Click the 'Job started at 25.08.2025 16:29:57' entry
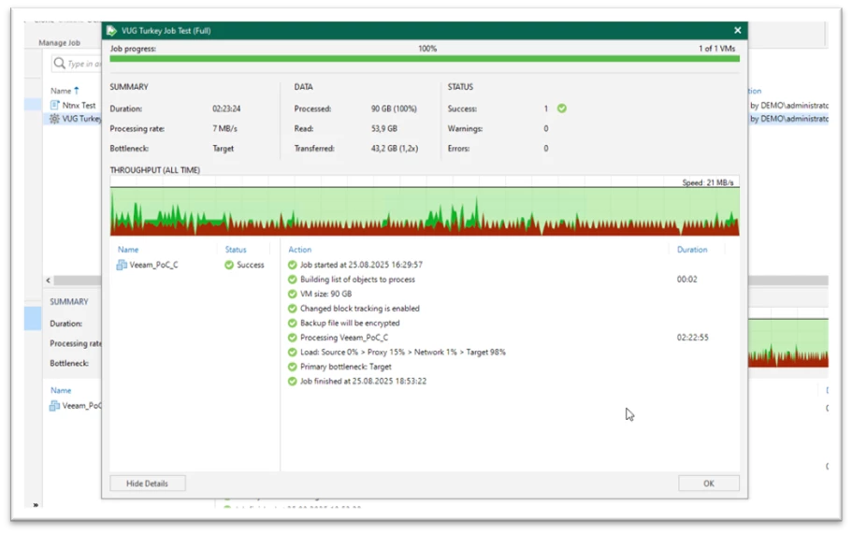 [x=361, y=265]
